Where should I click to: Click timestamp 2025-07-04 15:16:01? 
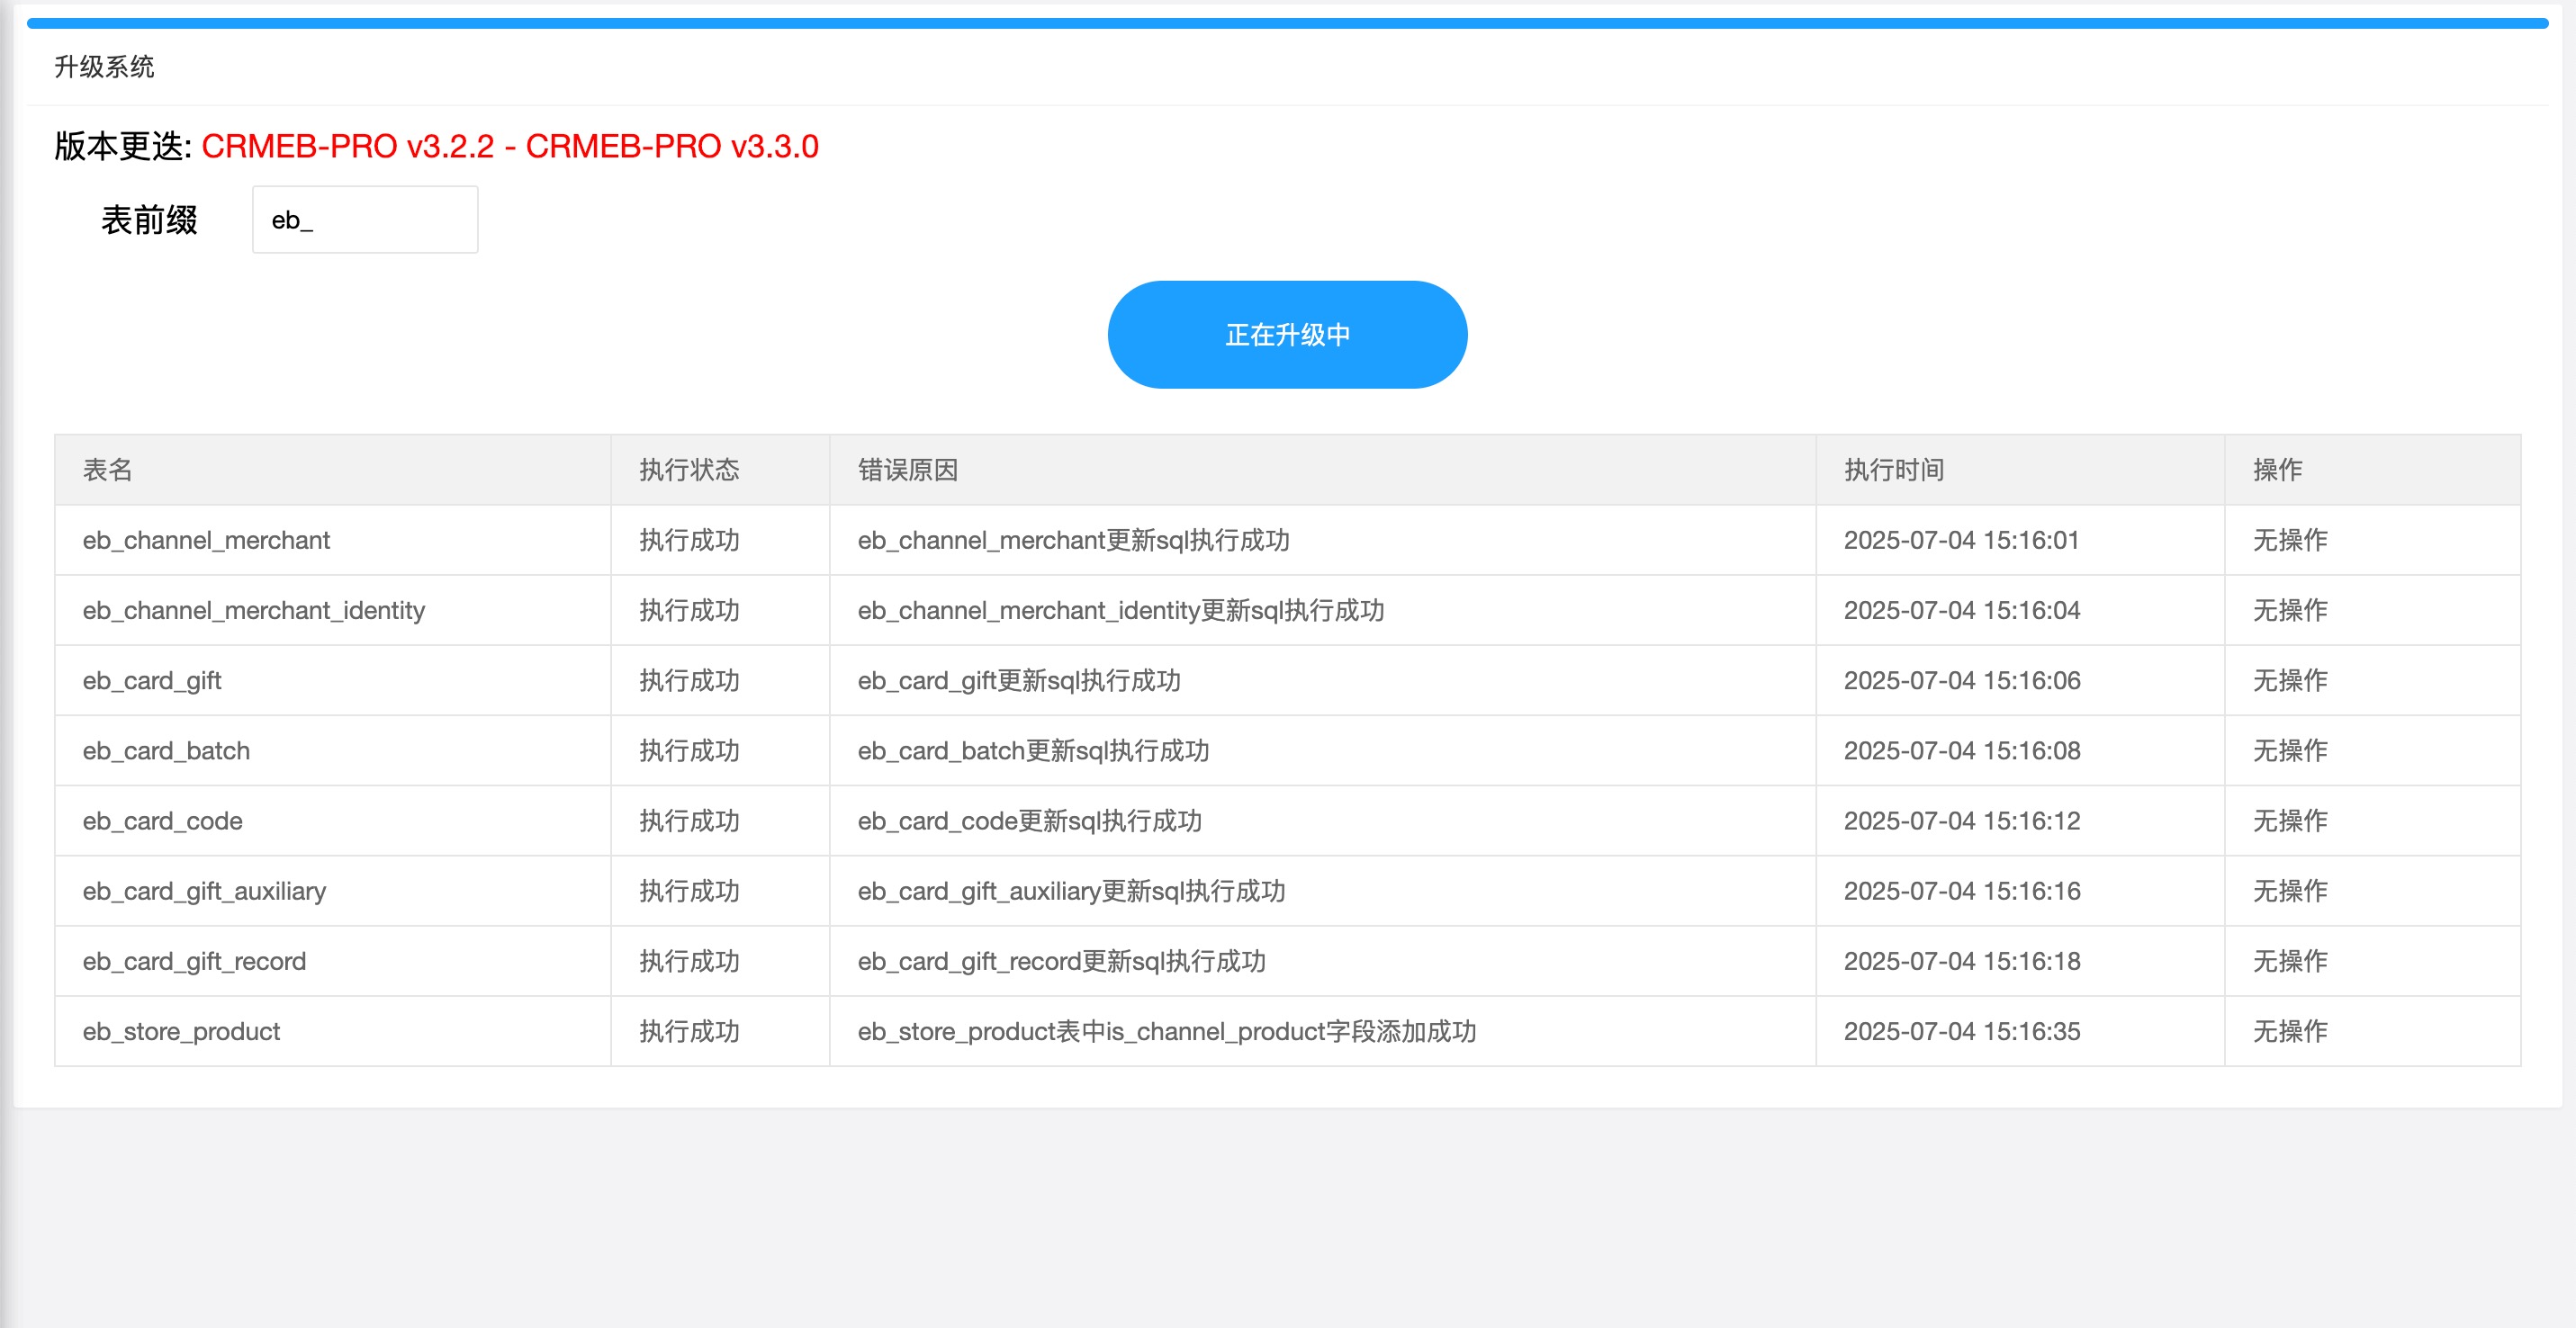pyautogui.click(x=1961, y=541)
